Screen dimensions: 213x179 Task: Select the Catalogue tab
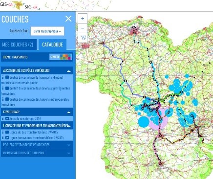point(52,45)
